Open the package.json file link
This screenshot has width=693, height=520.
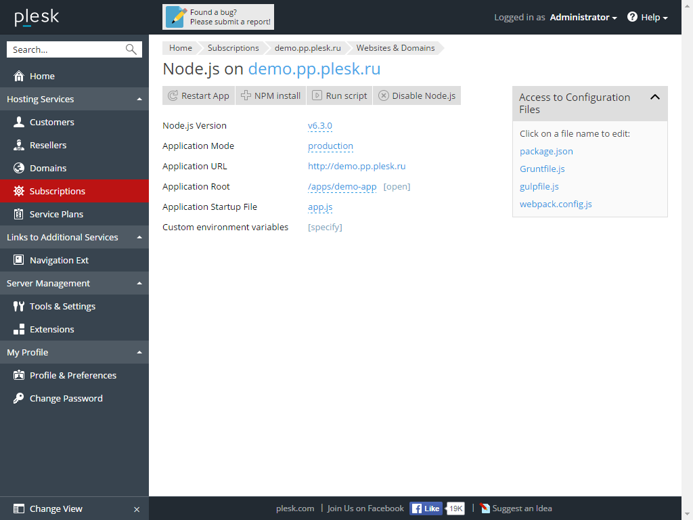546,152
